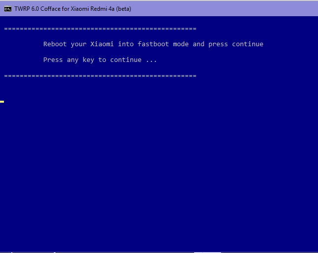The height and width of the screenshot is (253, 318).
Task: Click the word "mode" in the reboot line
Action: 180,44
